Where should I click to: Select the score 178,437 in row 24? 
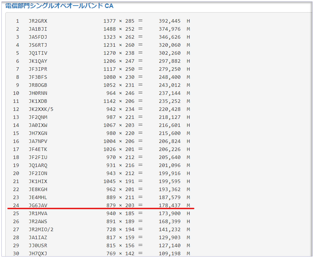point(170,205)
